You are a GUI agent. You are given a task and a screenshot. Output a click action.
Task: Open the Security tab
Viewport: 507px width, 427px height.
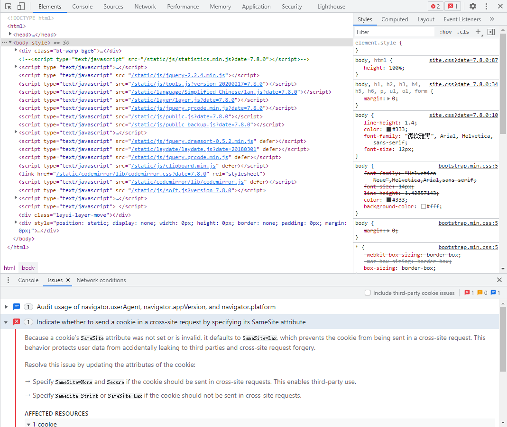point(292,7)
